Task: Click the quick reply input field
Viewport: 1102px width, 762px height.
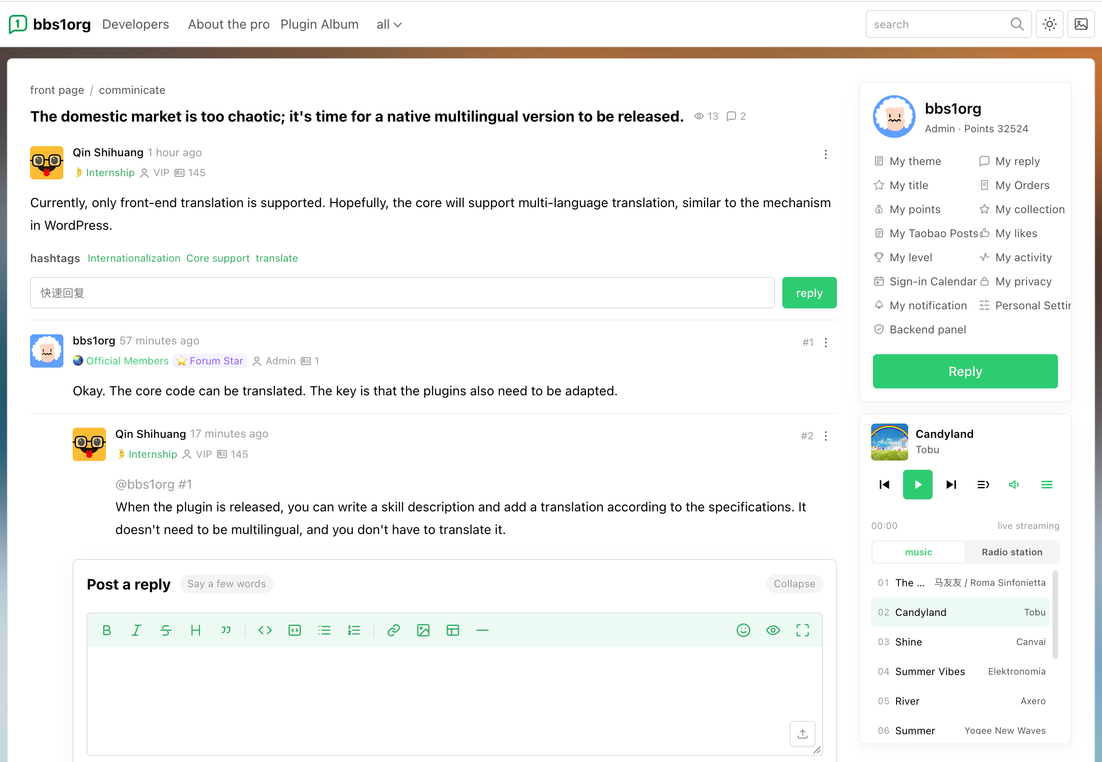Action: pos(402,293)
